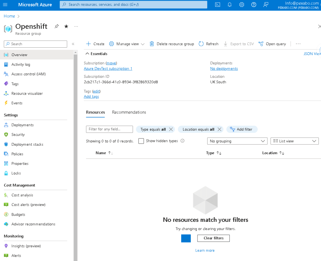
Task: Sort resources by Location column arrows
Action: 282,153
